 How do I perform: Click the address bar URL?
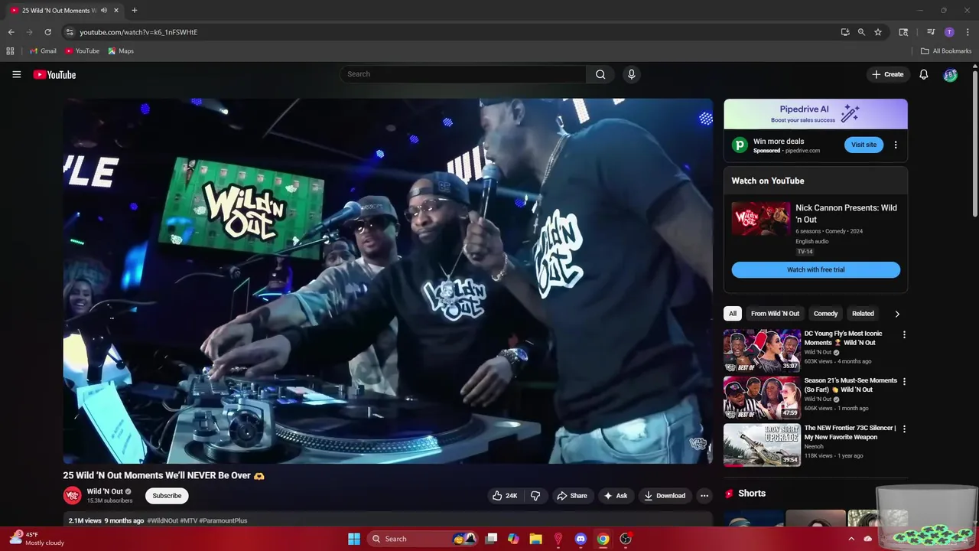click(138, 32)
